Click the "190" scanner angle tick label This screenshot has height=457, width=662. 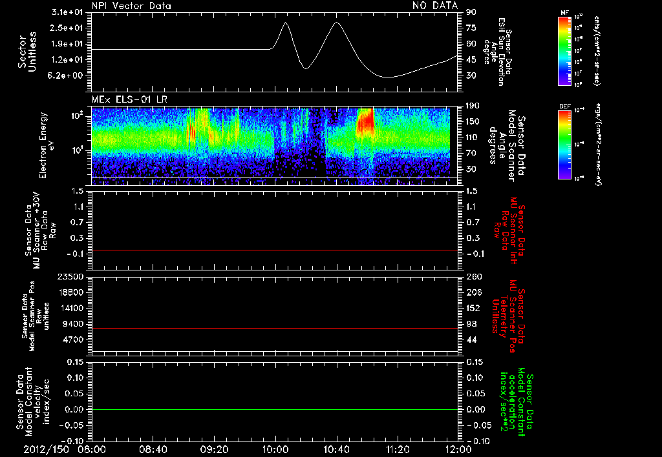(473, 106)
